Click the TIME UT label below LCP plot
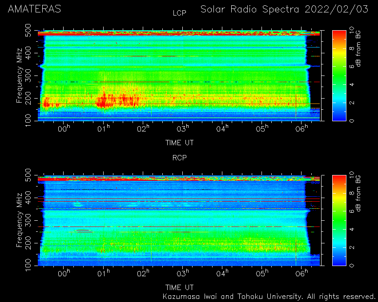The image size is (378, 302). (x=180, y=143)
